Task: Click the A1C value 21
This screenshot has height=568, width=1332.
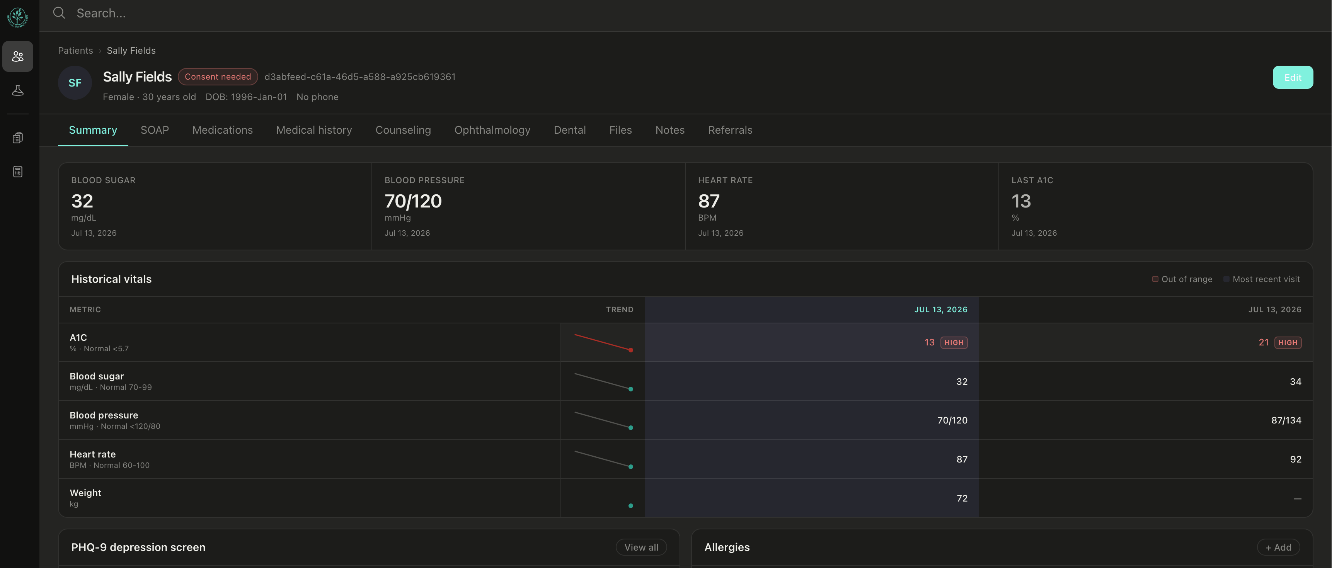Action: click(1263, 342)
